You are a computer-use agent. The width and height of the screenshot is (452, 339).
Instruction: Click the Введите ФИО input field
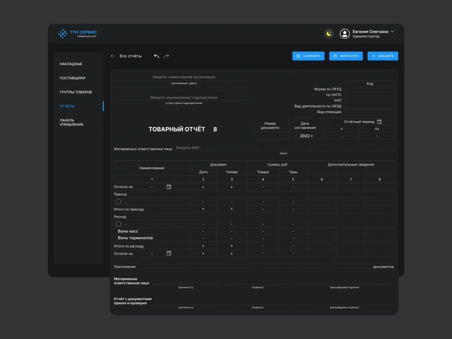click(x=284, y=148)
